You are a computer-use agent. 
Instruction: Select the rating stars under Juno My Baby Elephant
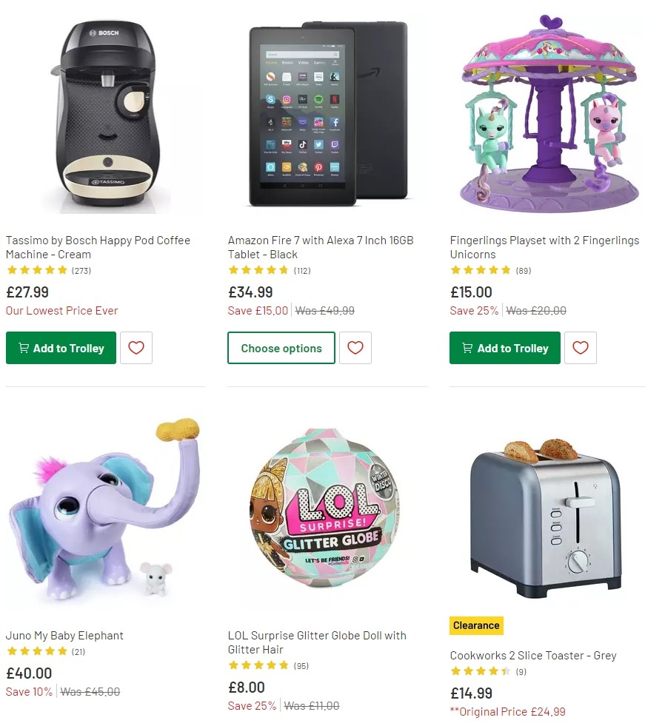point(37,651)
